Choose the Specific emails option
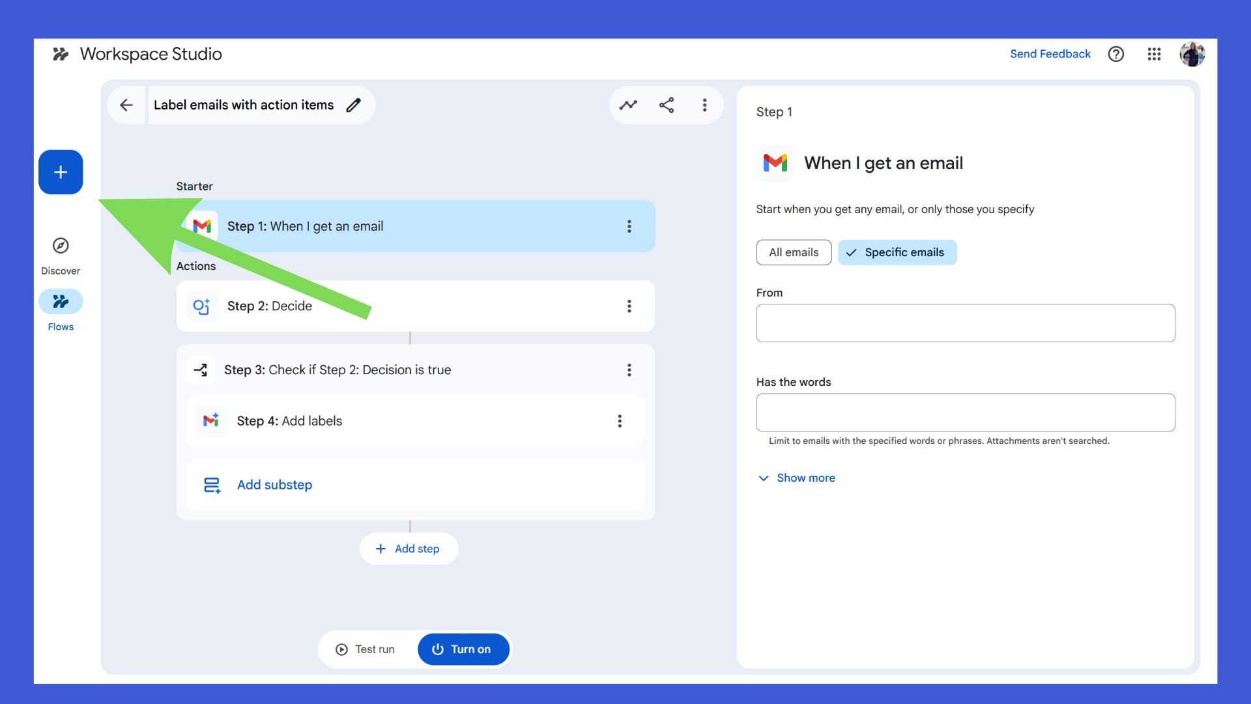The height and width of the screenshot is (704, 1251). click(897, 252)
